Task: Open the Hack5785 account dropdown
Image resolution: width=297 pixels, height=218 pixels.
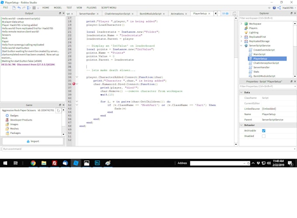Action: pos(289,8)
